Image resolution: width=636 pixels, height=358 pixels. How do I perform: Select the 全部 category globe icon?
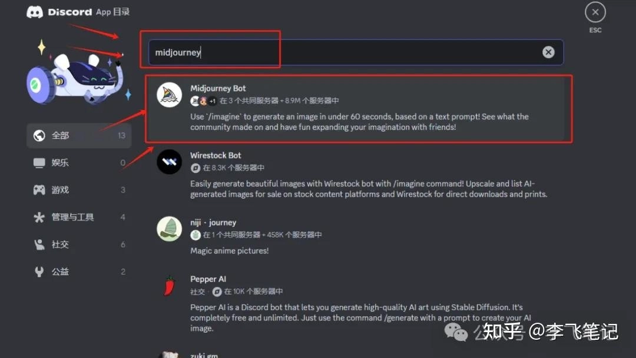[x=39, y=135]
